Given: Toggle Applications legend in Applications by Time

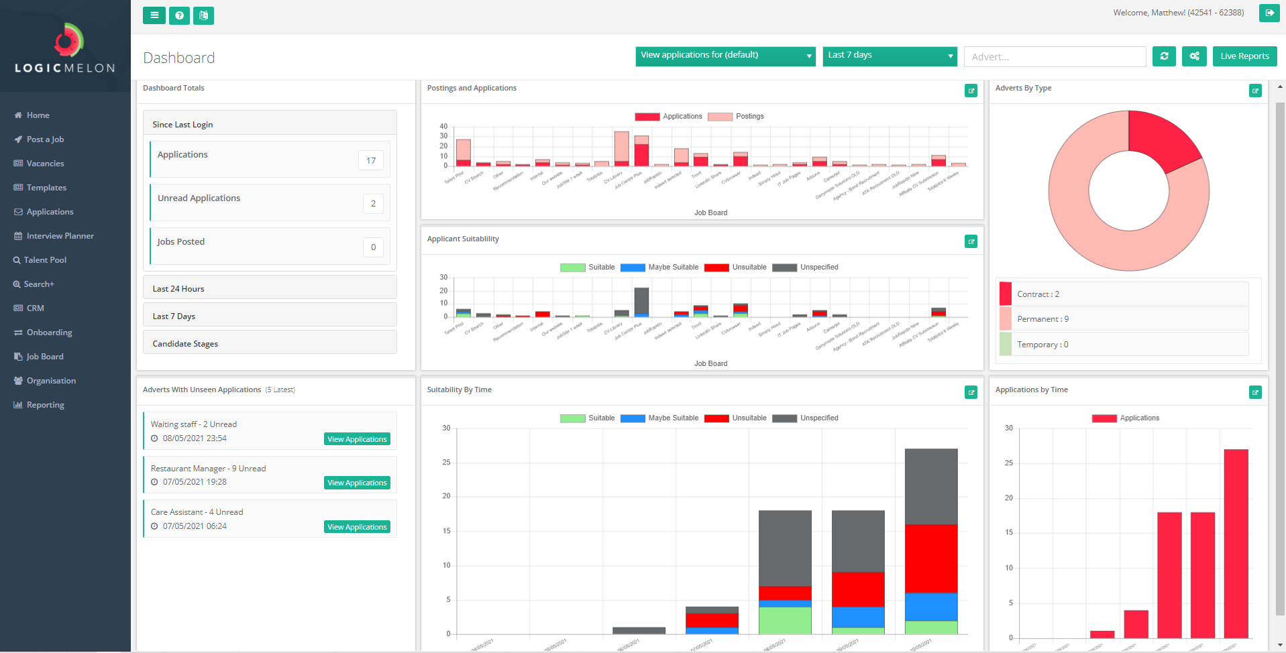Looking at the screenshot, I should pos(1125,418).
